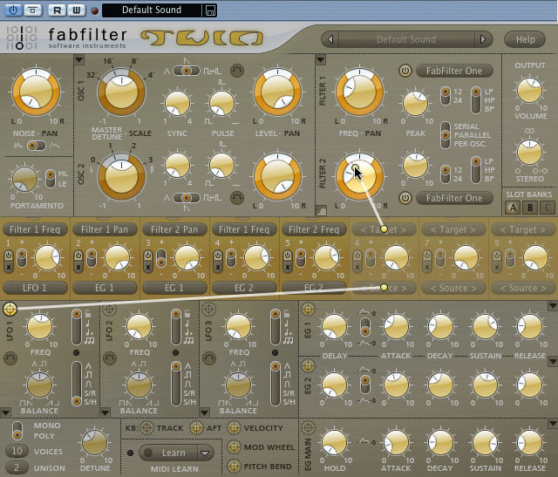Click EG 1 modulation drag source icon
The width and height of the screenshot is (558, 477).
click(308, 309)
